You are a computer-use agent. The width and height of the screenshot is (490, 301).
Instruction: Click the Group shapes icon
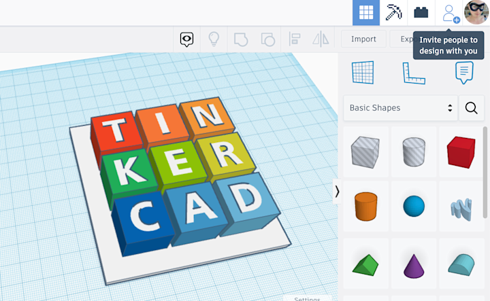coord(241,39)
